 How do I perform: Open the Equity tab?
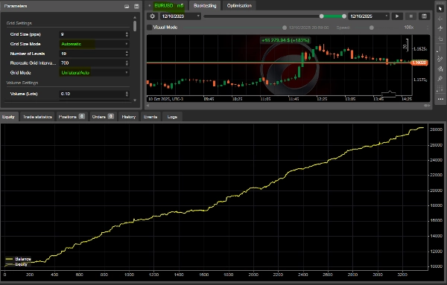[8, 117]
